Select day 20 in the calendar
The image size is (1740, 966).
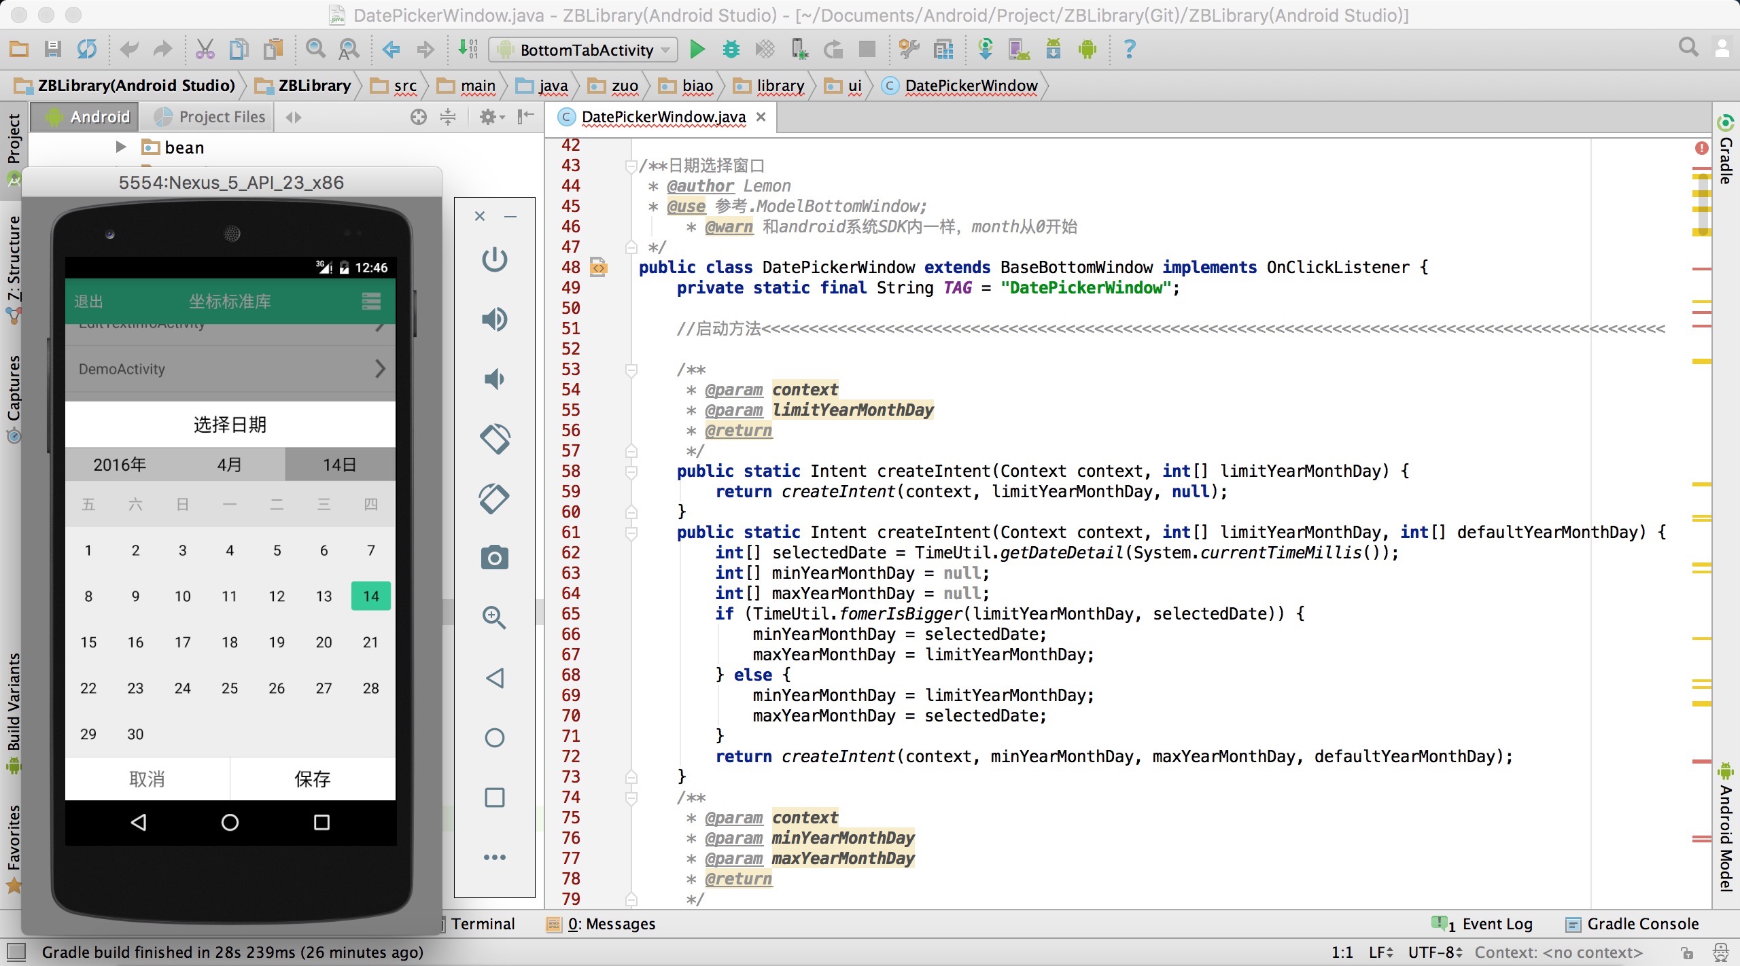coord(324,642)
